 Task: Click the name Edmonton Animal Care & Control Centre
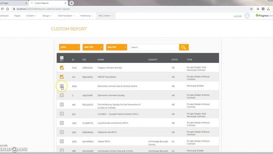tap(117, 86)
